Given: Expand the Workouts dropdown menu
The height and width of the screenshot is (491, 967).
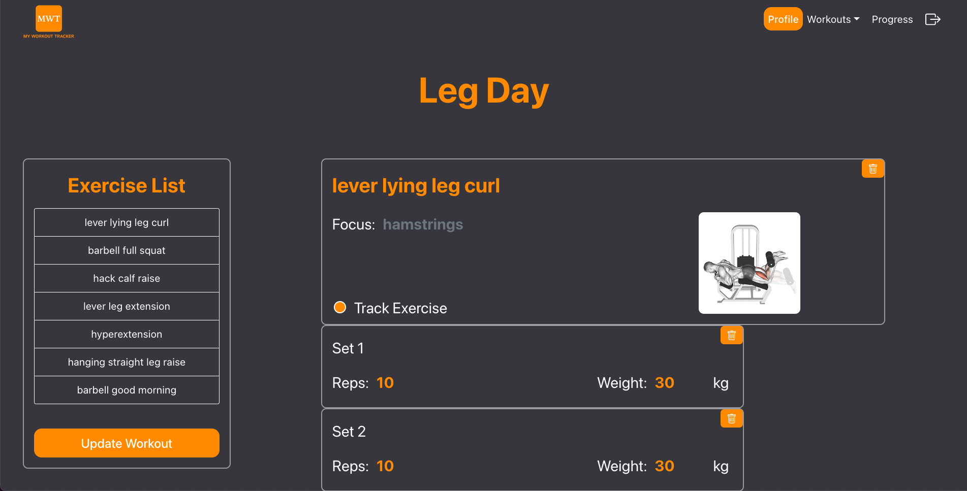Looking at the screenshot, I should pos(833,19).
